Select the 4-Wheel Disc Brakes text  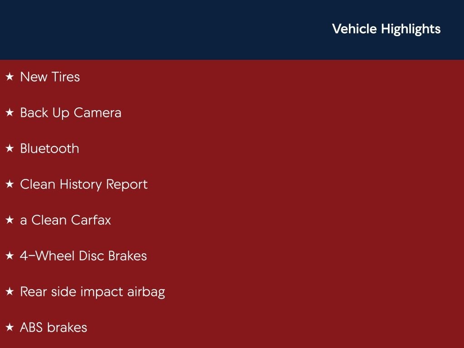pos(83,256)
